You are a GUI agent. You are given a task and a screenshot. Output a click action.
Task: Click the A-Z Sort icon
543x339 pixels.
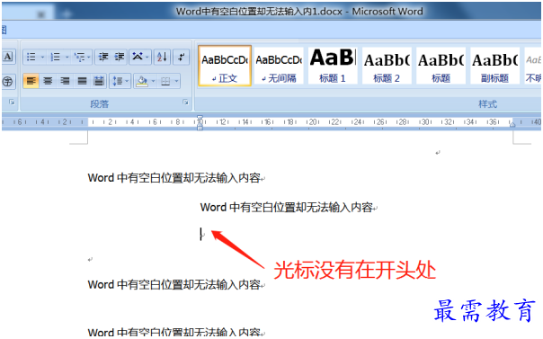pyautogui.click(x=162, y=57)
